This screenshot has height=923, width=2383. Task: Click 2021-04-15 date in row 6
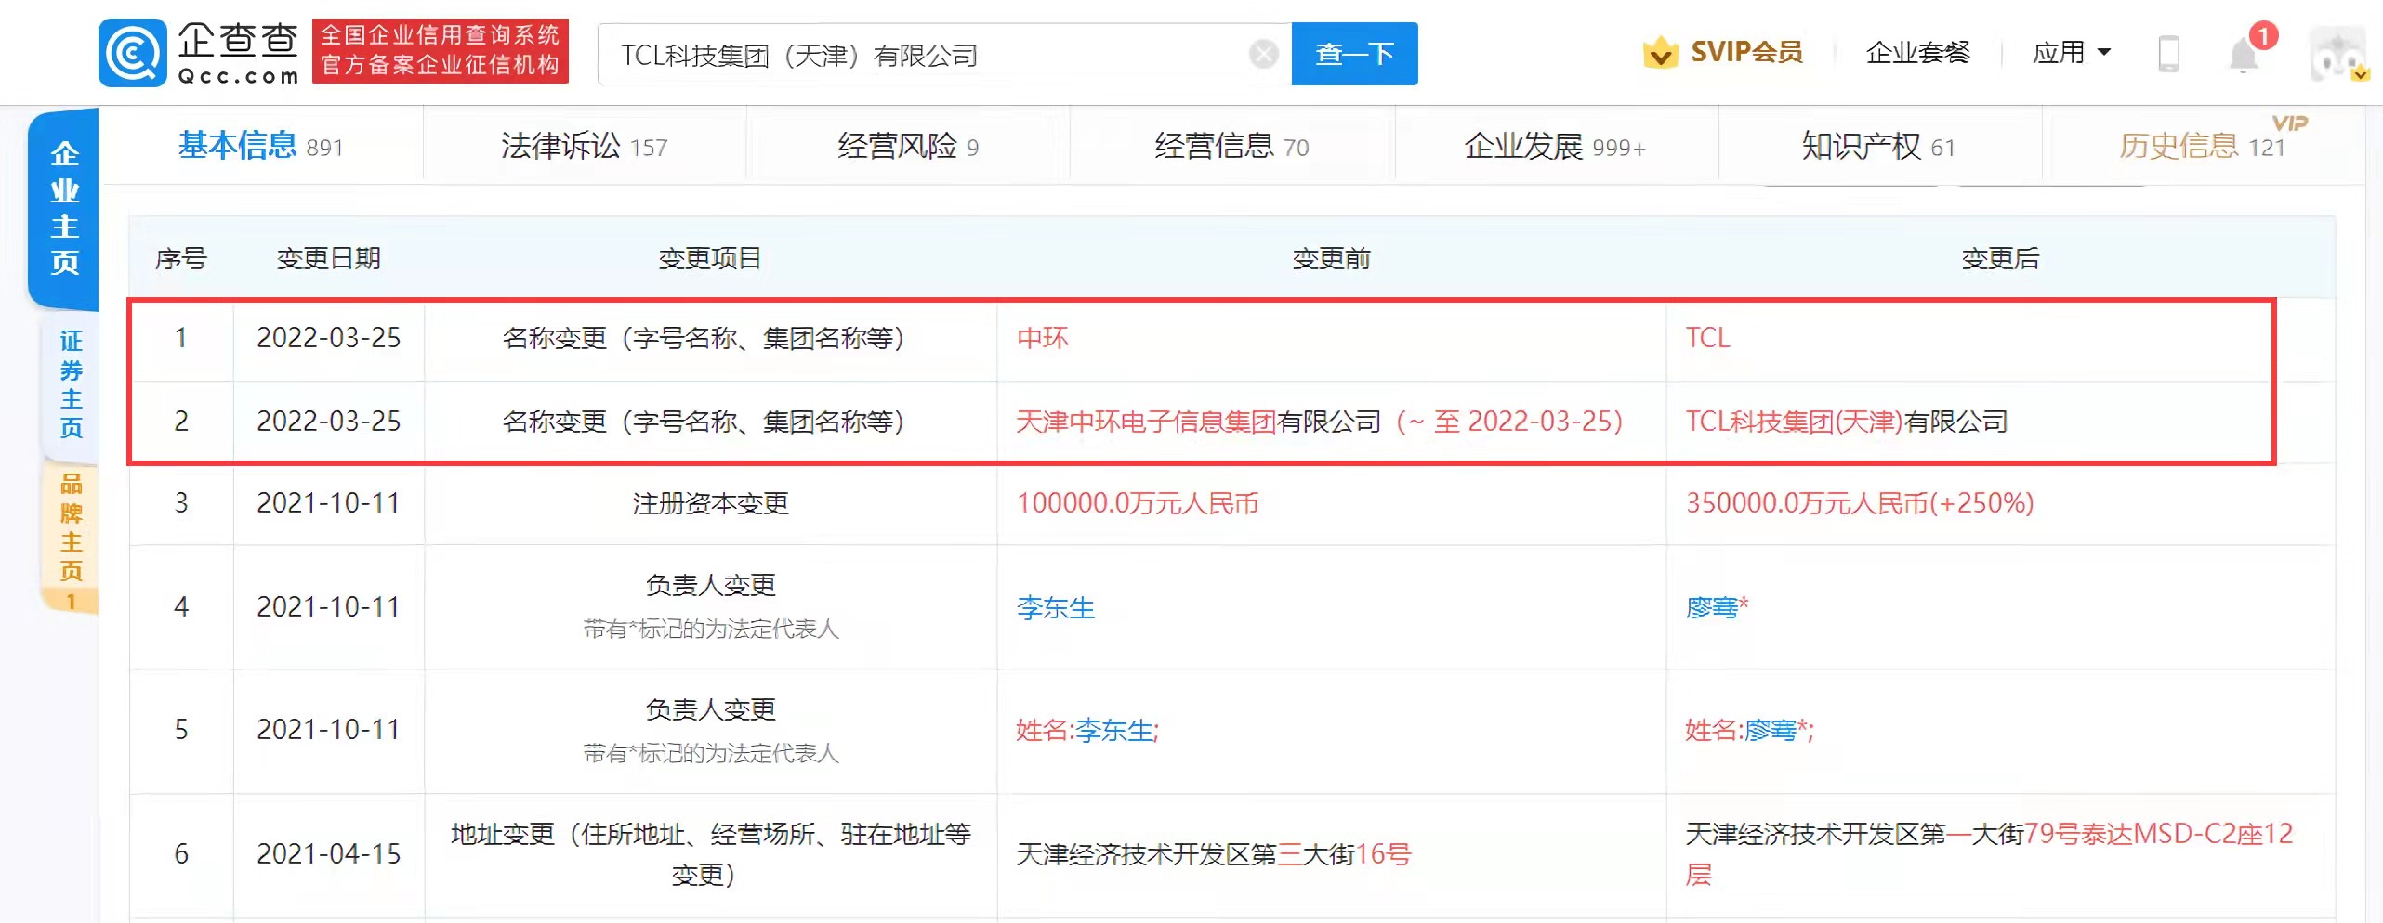coord(328,853)
